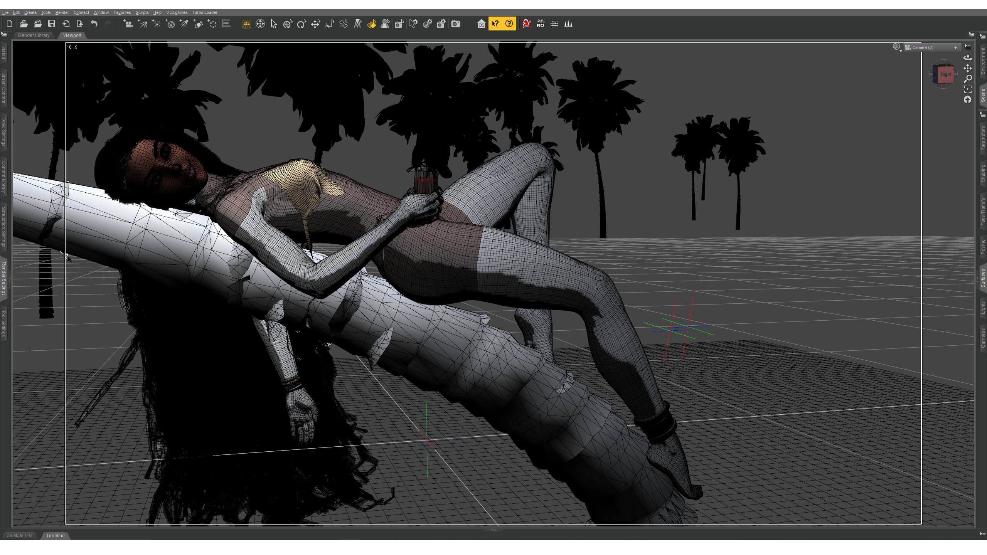Click the Open File folder icon
The width and height of the screenshot is (987, 555).
coord(24,24)
